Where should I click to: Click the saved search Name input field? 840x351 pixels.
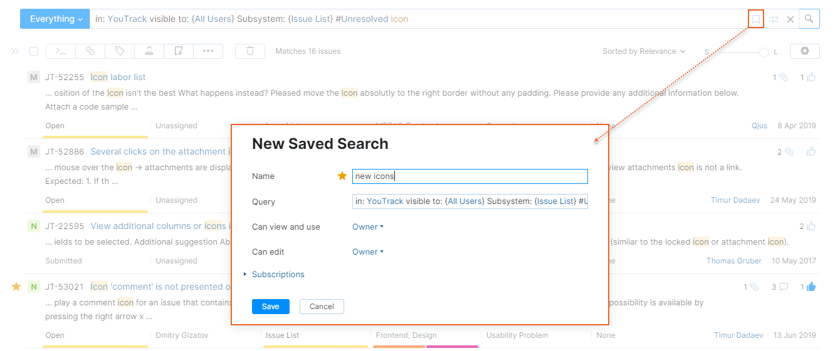pyautogui.click(x=470, y=176)
